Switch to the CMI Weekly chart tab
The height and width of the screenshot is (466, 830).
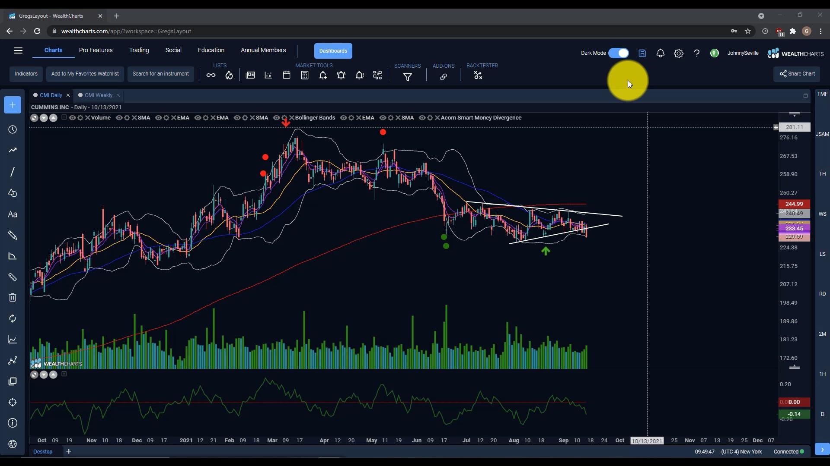(98, 95)
